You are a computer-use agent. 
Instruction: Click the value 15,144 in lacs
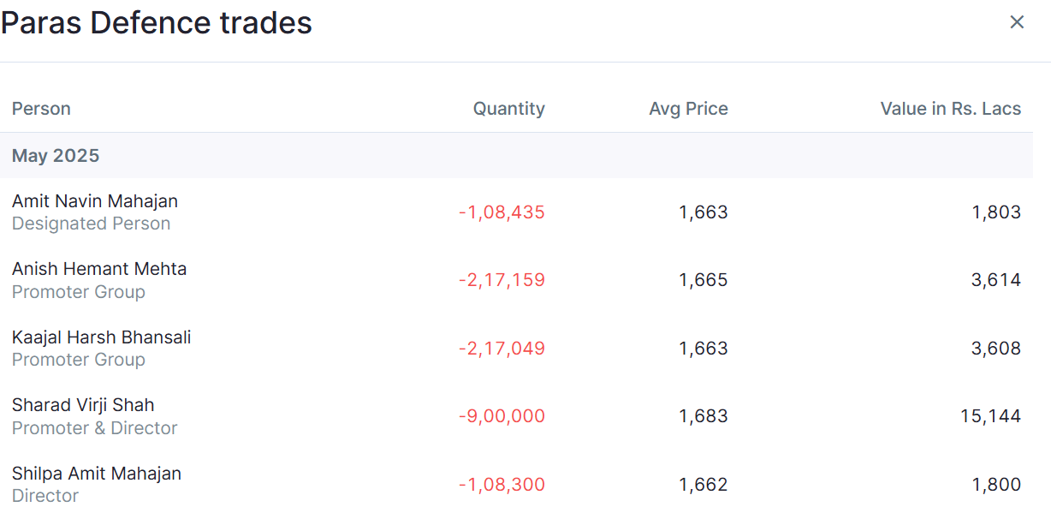point(991,416)
